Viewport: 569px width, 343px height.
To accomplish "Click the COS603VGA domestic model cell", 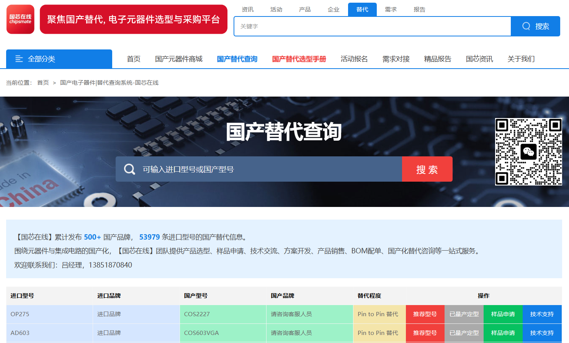I will point(223,333).
